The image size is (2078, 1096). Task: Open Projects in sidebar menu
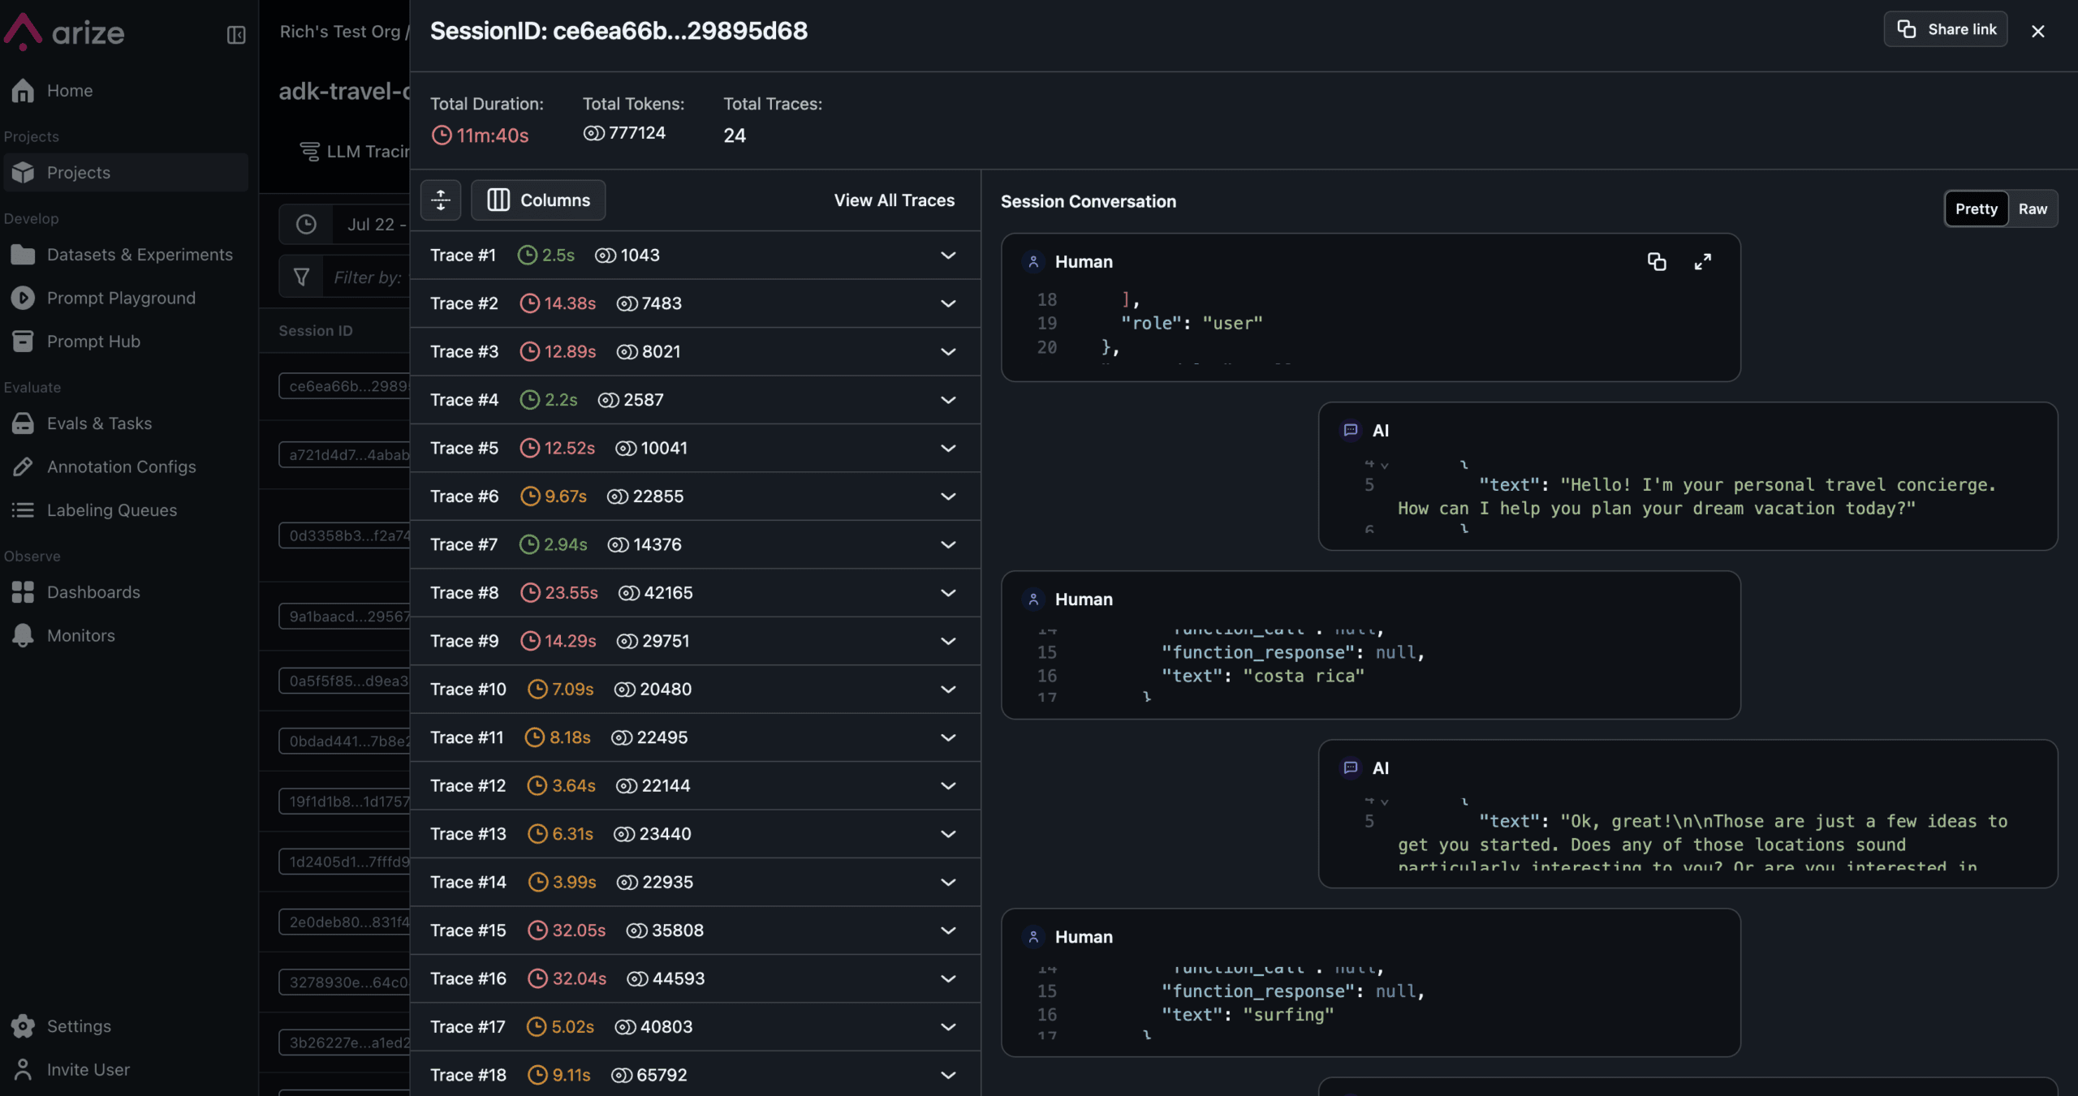tap(78, 173)
